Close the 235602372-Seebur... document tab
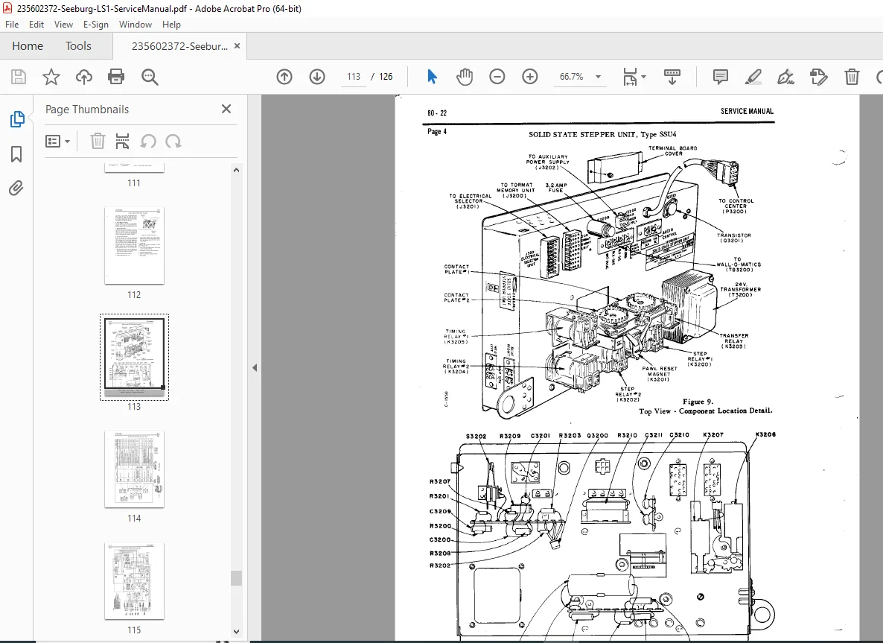 237,46
